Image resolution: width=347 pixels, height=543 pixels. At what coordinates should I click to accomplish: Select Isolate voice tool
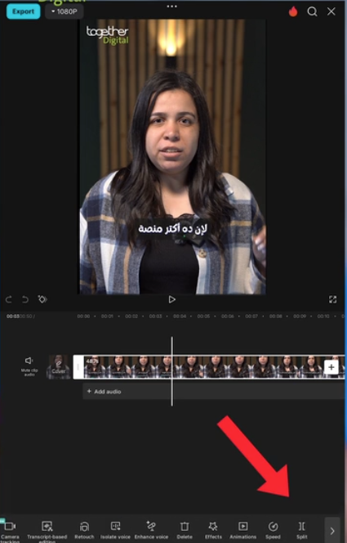(115, 530)
